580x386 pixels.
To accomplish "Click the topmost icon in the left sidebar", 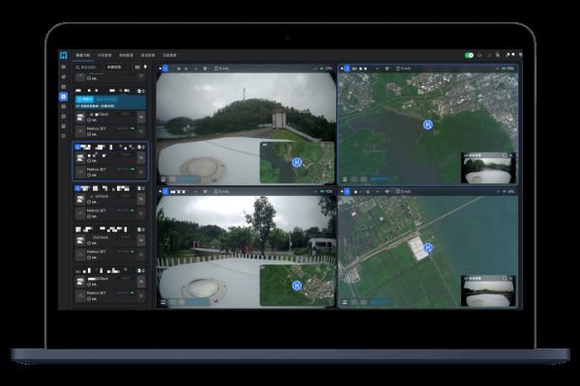I will click(64, 68).
